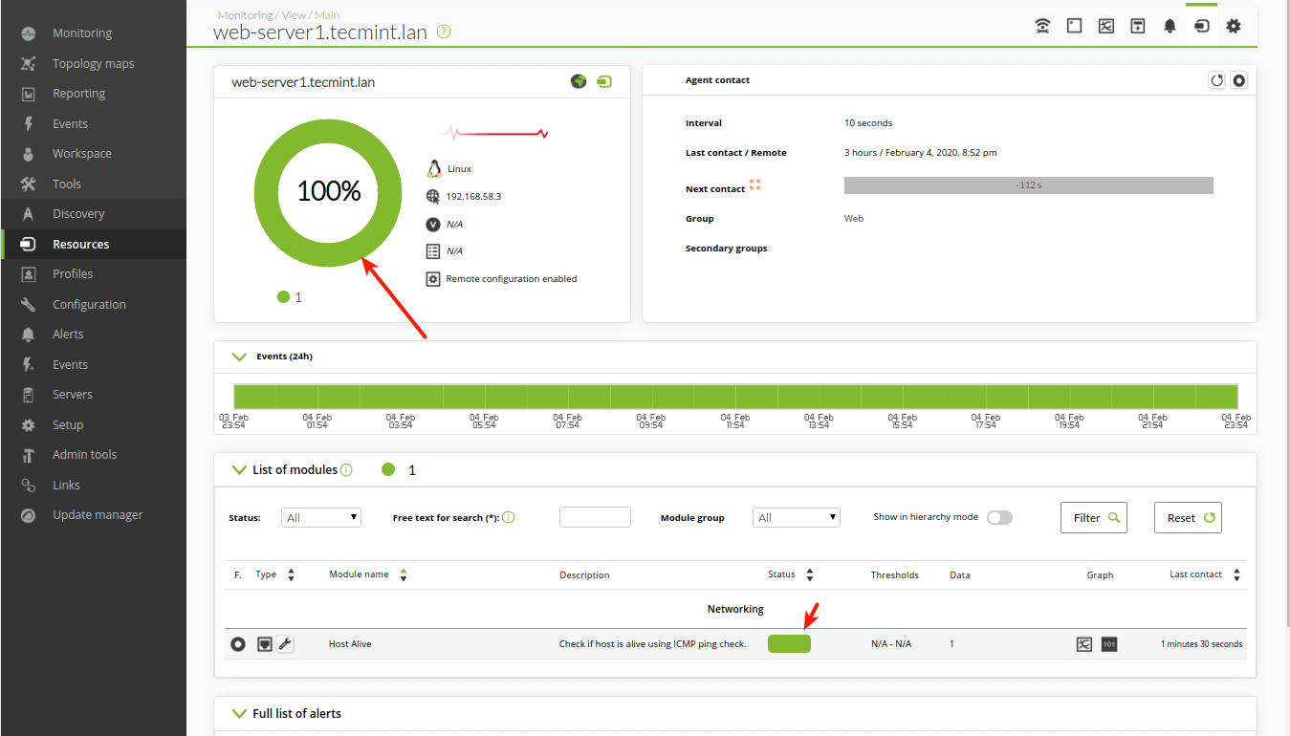Sort by Type column arrows
The width and height of the screenshot is (1290, 736).
[x=291, y=574]
